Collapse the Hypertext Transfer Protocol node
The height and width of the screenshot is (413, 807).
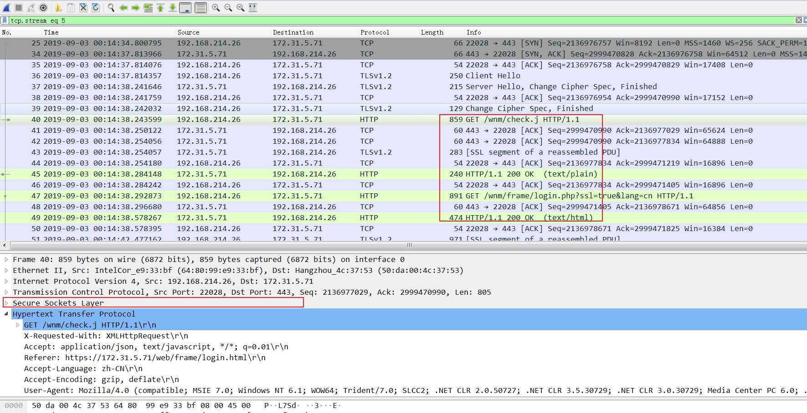pyautogui.click(x=6, y=314)
